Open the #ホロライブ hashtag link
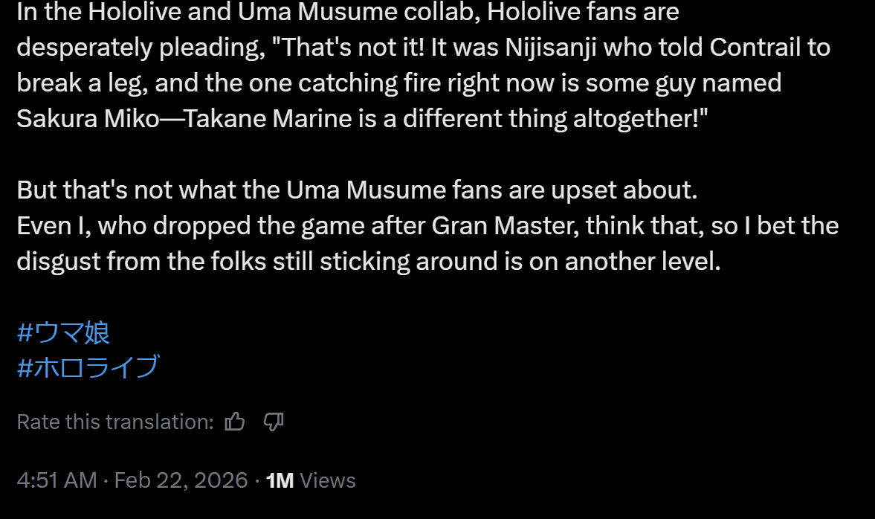The height and width of the screenshot is (519, 875). pos(88,367)
